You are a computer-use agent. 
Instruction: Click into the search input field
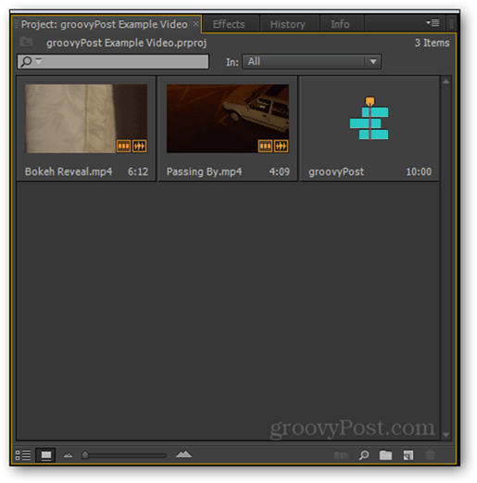[x=113, y=61]
